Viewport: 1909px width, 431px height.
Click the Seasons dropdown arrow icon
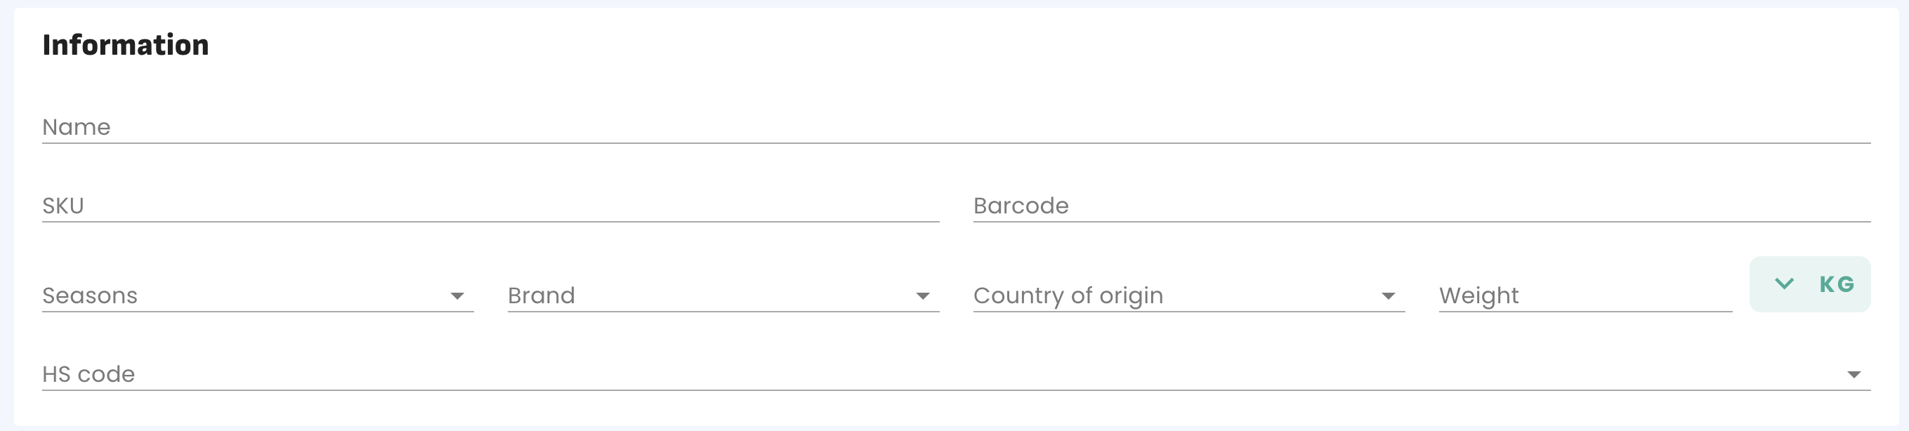tap(457, 296)
